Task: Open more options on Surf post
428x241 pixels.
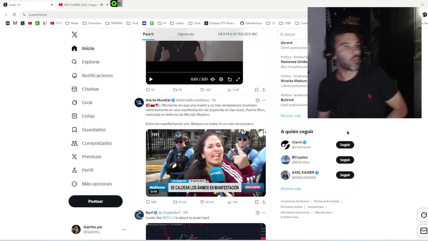Action: (263, 213)
